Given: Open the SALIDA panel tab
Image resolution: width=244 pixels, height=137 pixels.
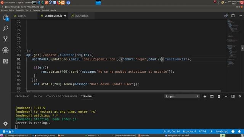Looking at the screenshot, I should 38,96.
